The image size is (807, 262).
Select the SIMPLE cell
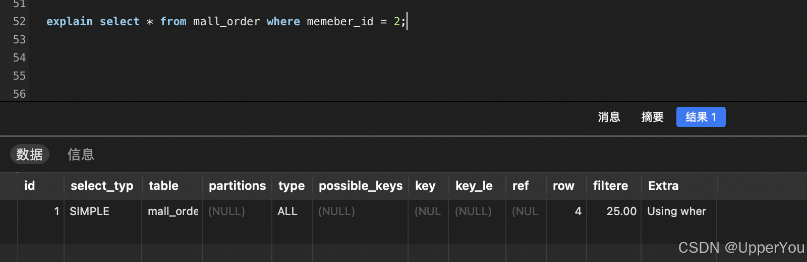pos(103,211)
